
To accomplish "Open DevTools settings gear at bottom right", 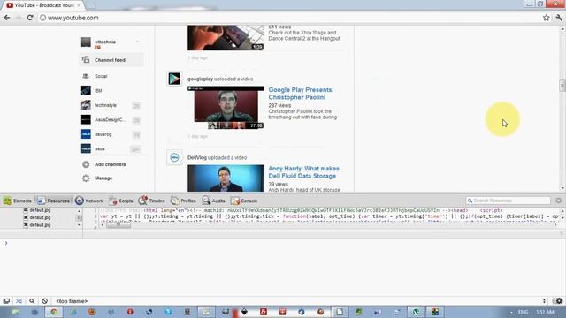I will click(x=559, y=301).
